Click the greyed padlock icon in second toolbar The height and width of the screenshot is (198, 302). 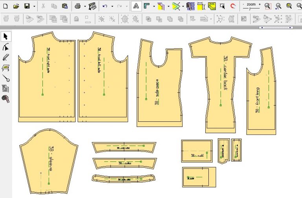coord(76,19)
